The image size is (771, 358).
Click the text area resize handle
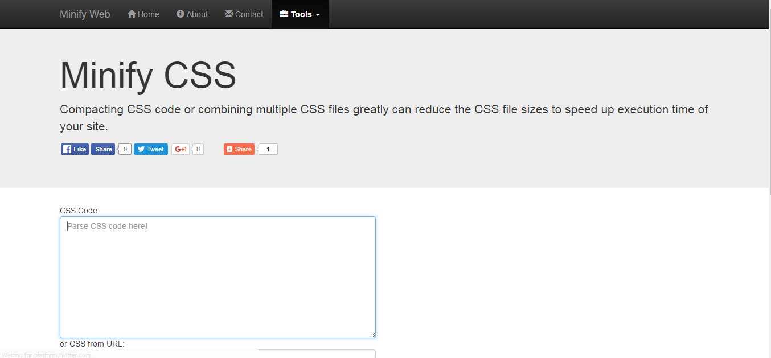pos(372,335)
